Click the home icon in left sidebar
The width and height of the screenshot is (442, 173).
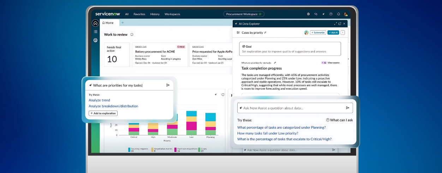tap(95, 23)
